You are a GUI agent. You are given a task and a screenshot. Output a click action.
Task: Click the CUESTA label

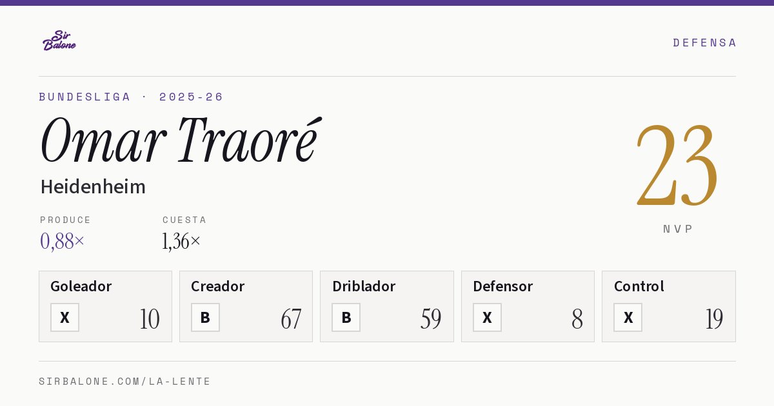[184, 220]
